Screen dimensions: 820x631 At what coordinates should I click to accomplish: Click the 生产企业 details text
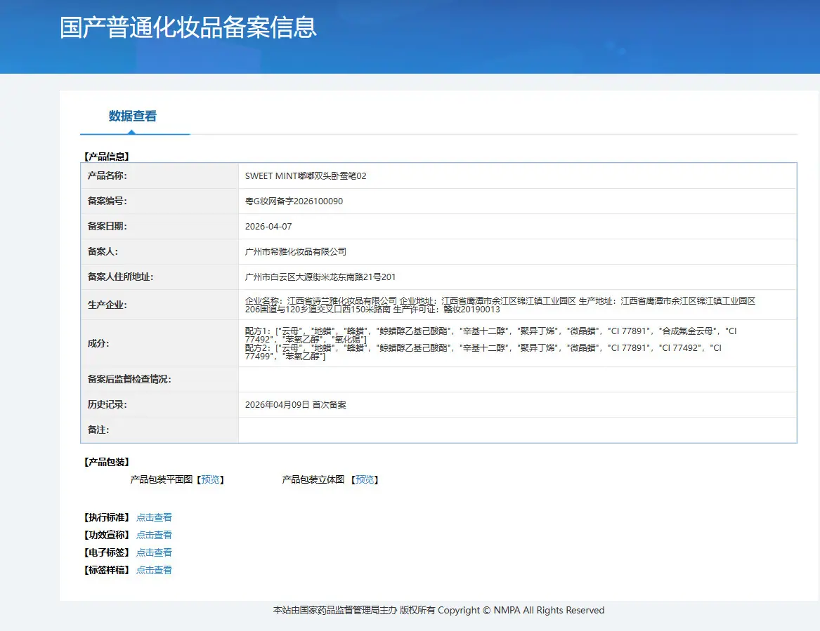click(x=500, y=305)
